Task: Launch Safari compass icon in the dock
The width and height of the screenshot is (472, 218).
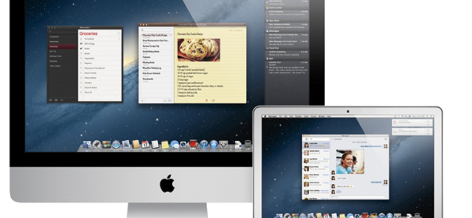Action: 116,144
